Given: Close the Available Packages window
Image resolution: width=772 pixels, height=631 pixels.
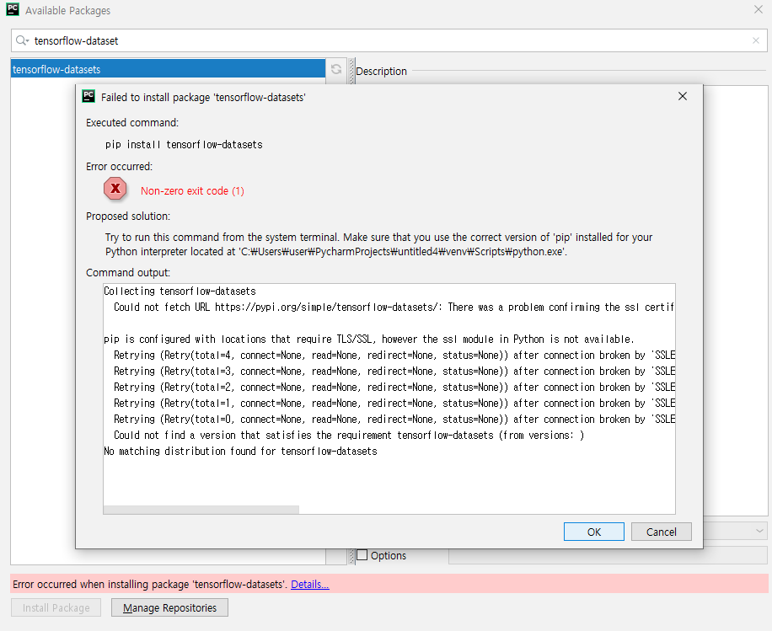Looking at the screenshot, I should click(759, 9).
